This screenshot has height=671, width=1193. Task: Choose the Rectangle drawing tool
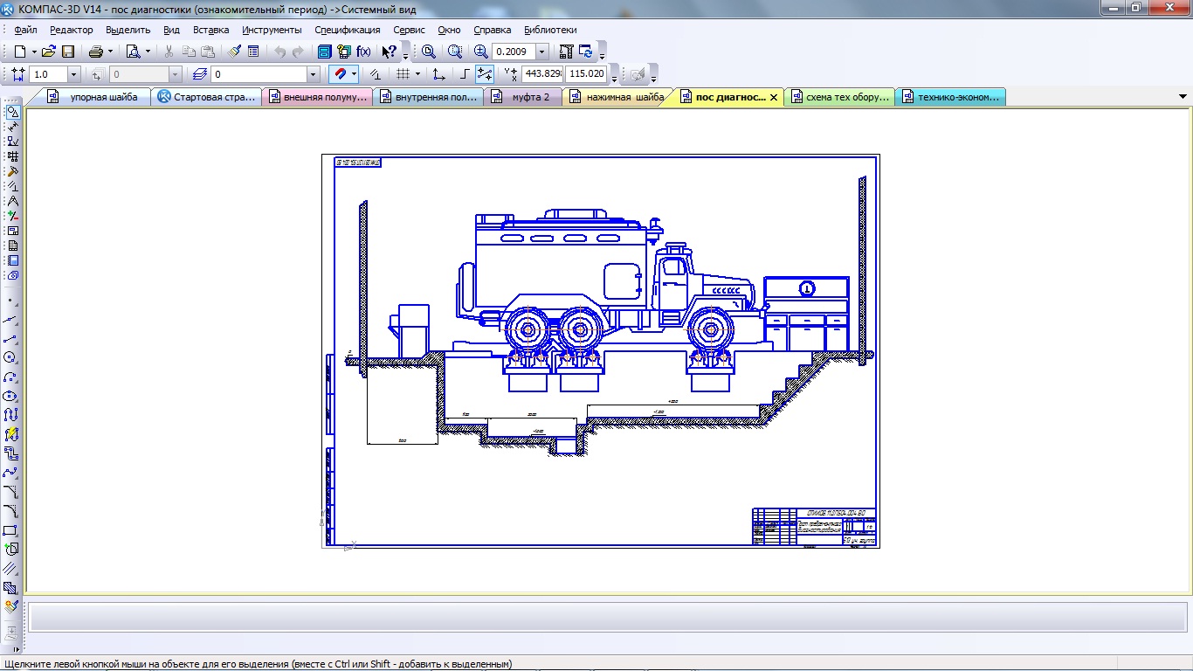pos(10,530)
